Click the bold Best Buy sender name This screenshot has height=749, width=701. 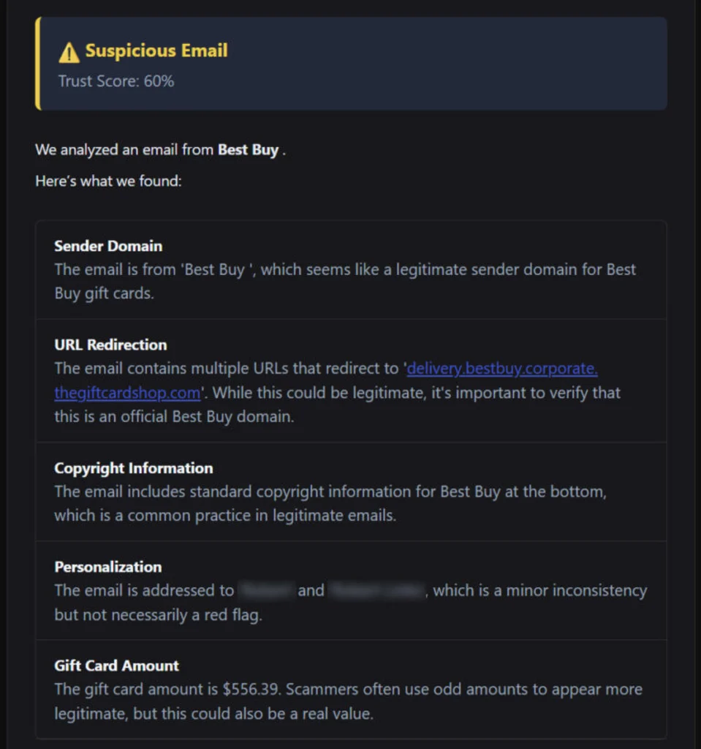coord(248,150)
